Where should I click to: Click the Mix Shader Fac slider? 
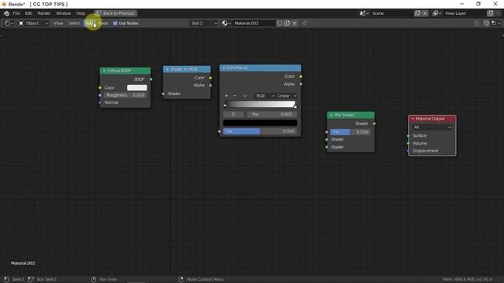pyautogui.click(x=350, y=132)
